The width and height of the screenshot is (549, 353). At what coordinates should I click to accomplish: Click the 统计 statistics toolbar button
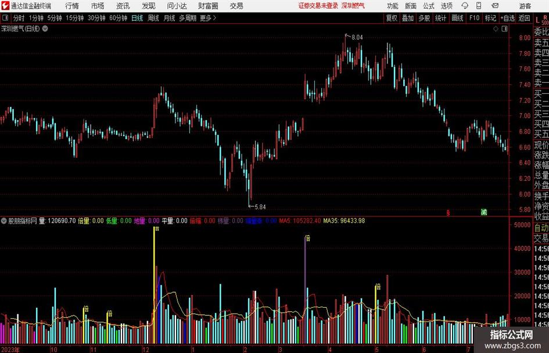440,18
